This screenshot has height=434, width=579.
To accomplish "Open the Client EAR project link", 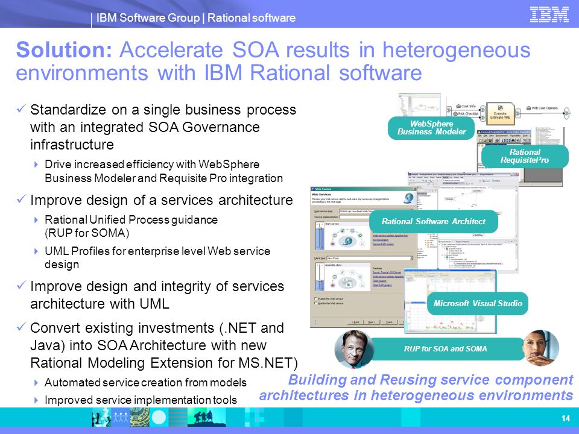I will tap(382, 285).
